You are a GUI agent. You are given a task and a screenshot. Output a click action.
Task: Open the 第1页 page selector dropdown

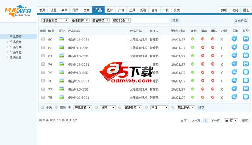(x=231, y=121)
